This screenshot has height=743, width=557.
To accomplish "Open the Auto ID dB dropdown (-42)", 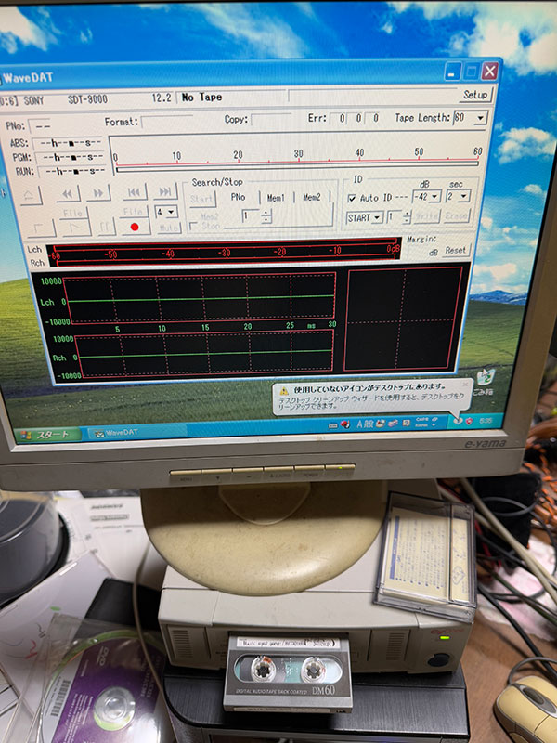I will tap(426, 196).
